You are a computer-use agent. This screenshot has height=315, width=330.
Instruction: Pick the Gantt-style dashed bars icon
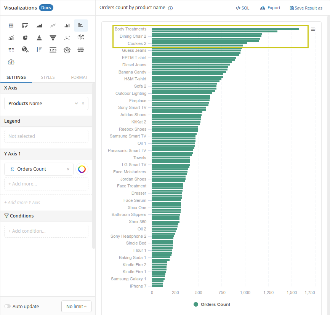click(81, 50)
